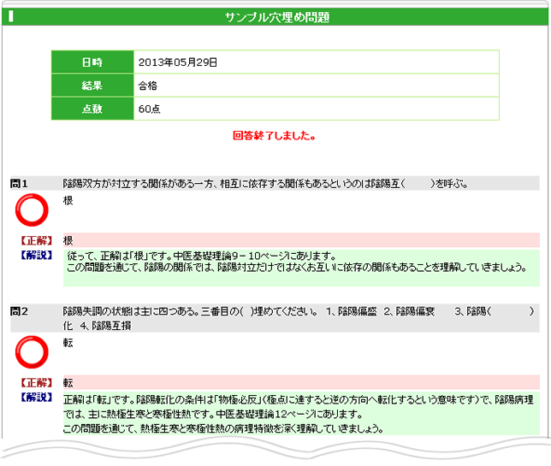Select the score value 60点
This screenshot has height=466, width=551.
(x=150, y=109)
